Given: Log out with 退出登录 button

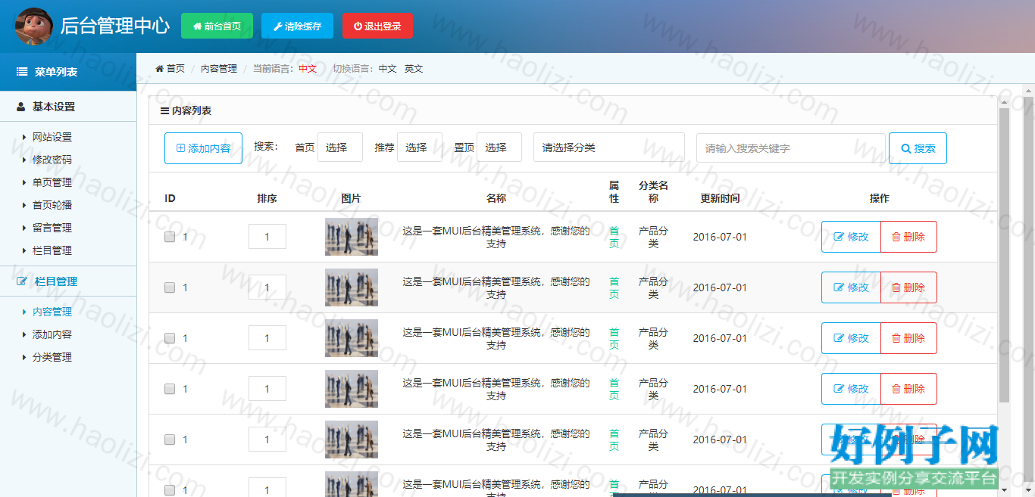Looking at the screenshot, I should coord(377,26).
